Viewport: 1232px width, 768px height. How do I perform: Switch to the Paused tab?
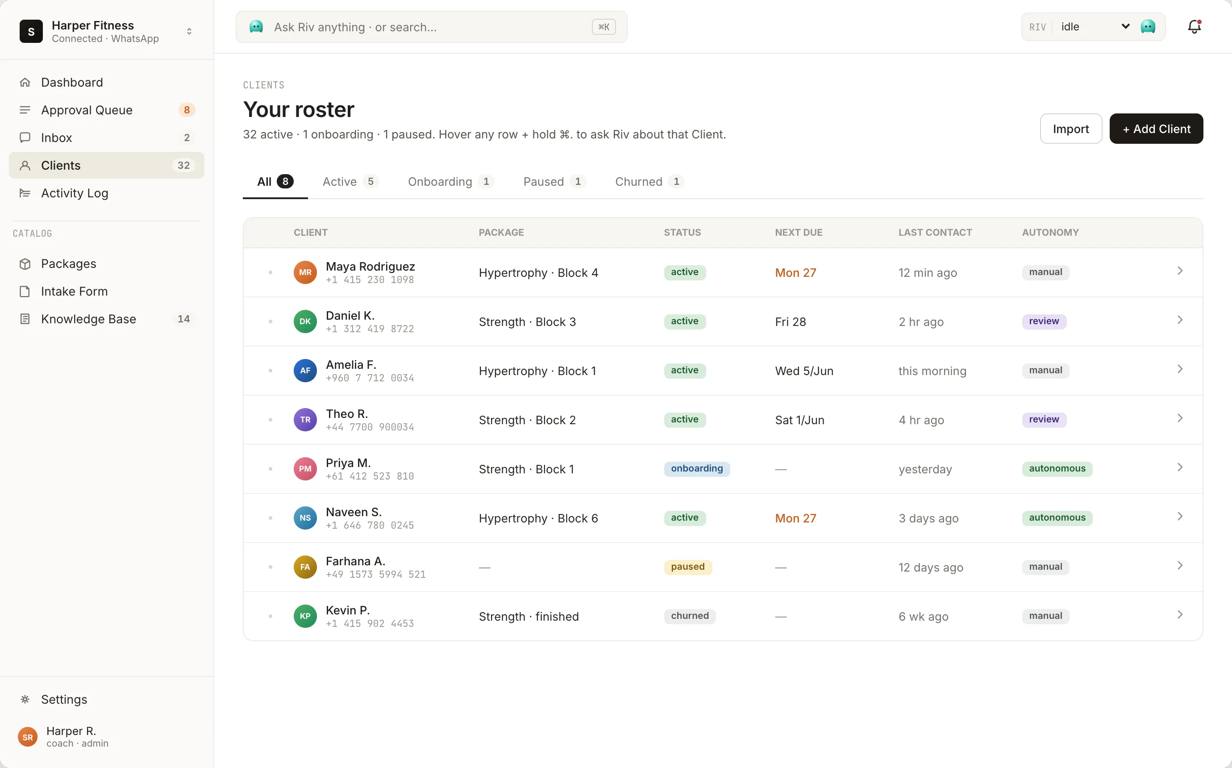click(x=554, y=182)
